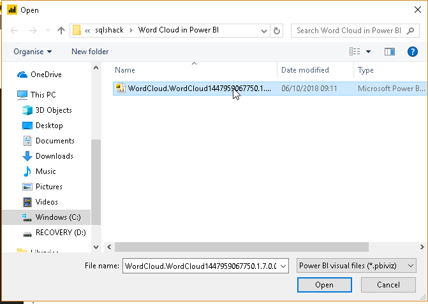Expand the address bar history dropdown

click(x=263, y=31)
